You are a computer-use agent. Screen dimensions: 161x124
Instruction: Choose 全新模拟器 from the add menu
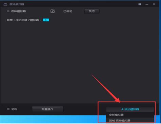(x=130, y=115)
